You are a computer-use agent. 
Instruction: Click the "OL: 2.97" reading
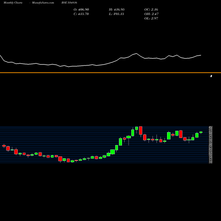point(151,19)
